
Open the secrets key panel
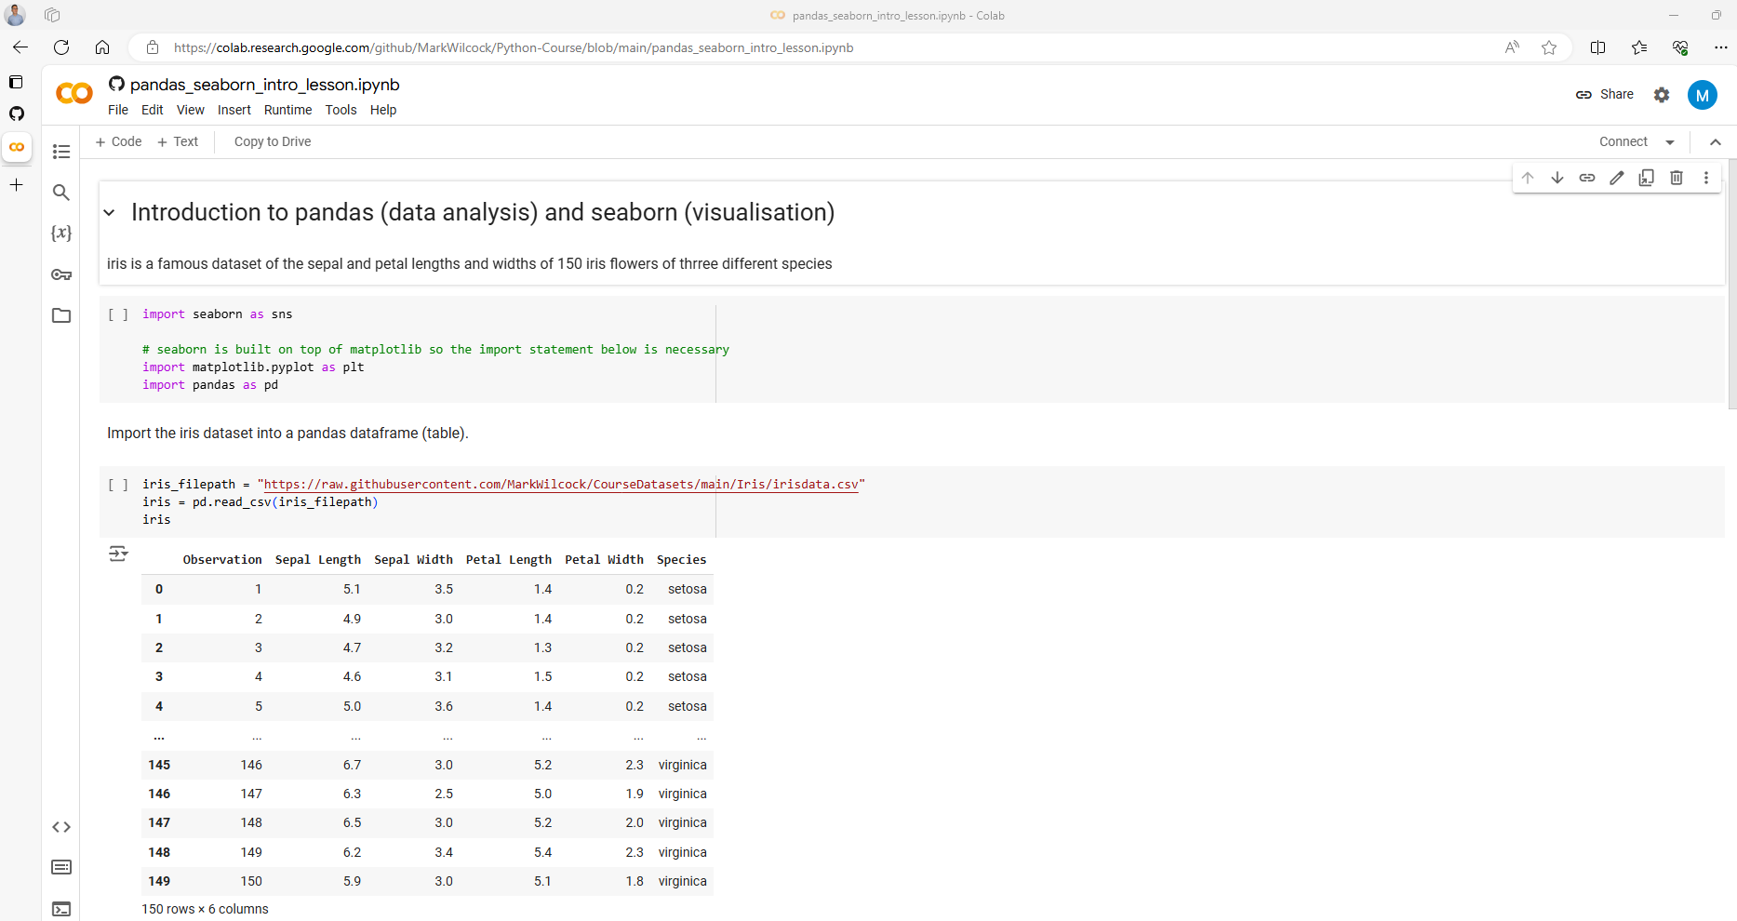pyautogui.click(x=61, y=274)
